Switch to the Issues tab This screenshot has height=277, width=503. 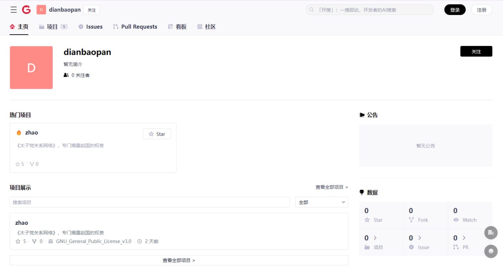tap(90, 27)
